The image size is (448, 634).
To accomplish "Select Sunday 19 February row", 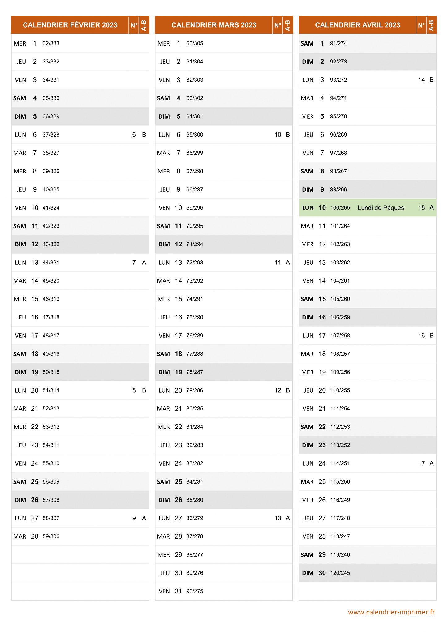I will pyautogui.click(x=80, y=372).
